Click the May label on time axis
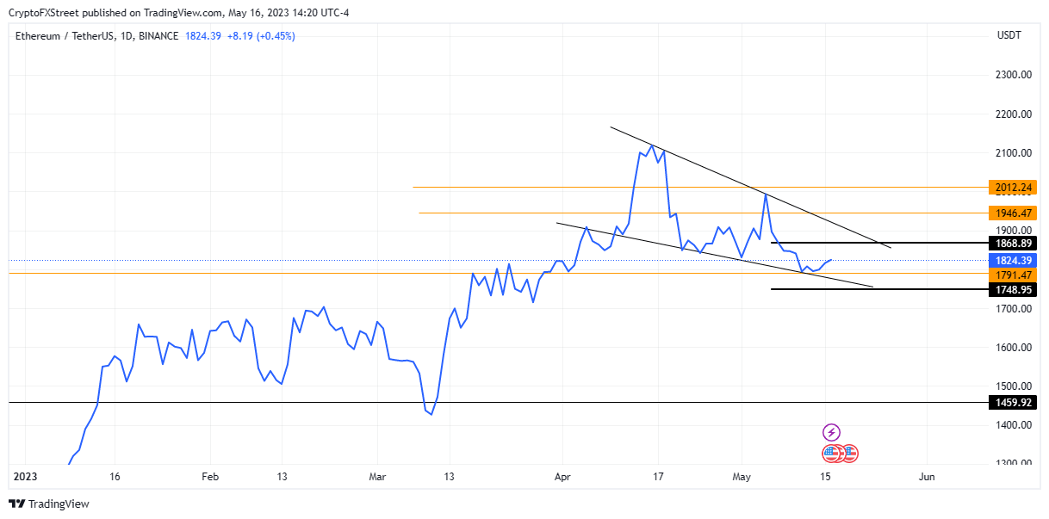 741,476
